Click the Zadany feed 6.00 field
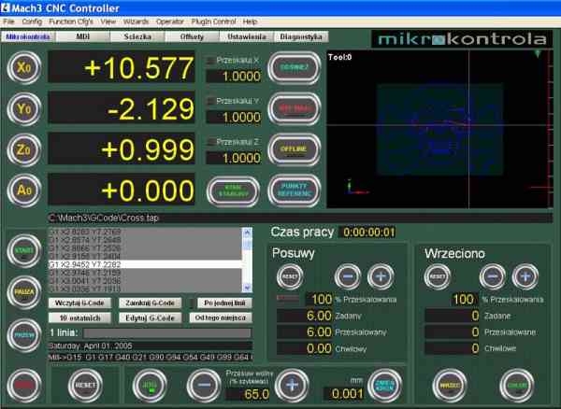561x409 pixels. point(305,316)
